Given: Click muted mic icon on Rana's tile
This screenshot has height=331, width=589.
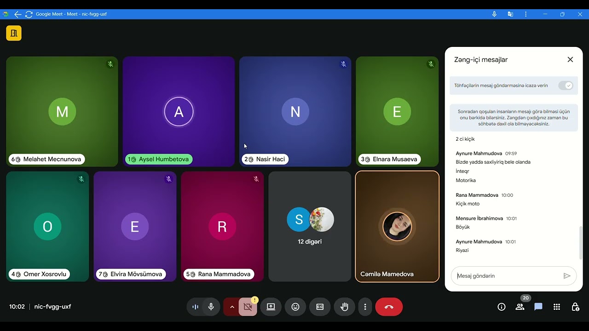Looking at the screenshot, I should (x=256, y=179).
